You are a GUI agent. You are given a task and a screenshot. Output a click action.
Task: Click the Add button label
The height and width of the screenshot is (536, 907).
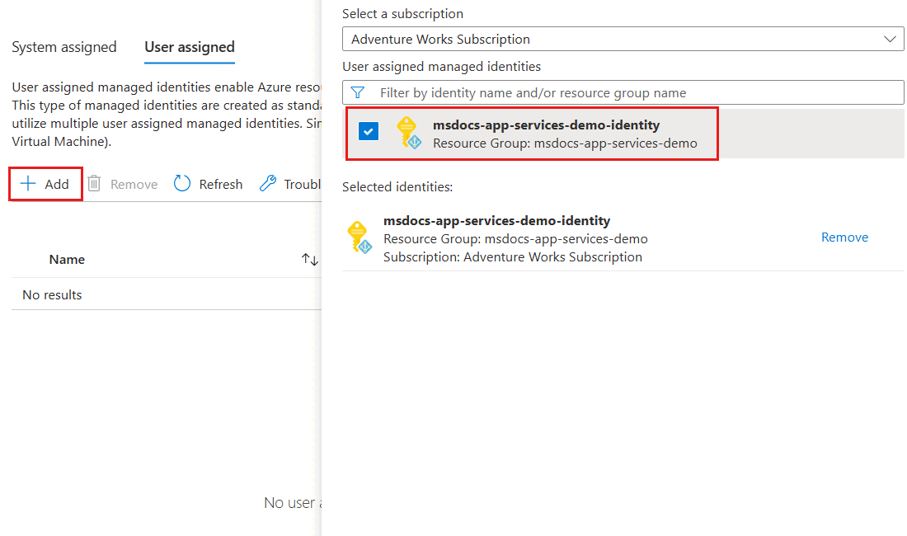pos(57,184)
